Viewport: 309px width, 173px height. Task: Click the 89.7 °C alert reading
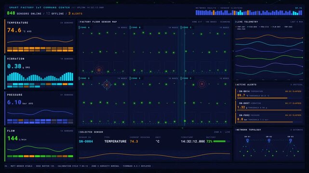point(243,96)
